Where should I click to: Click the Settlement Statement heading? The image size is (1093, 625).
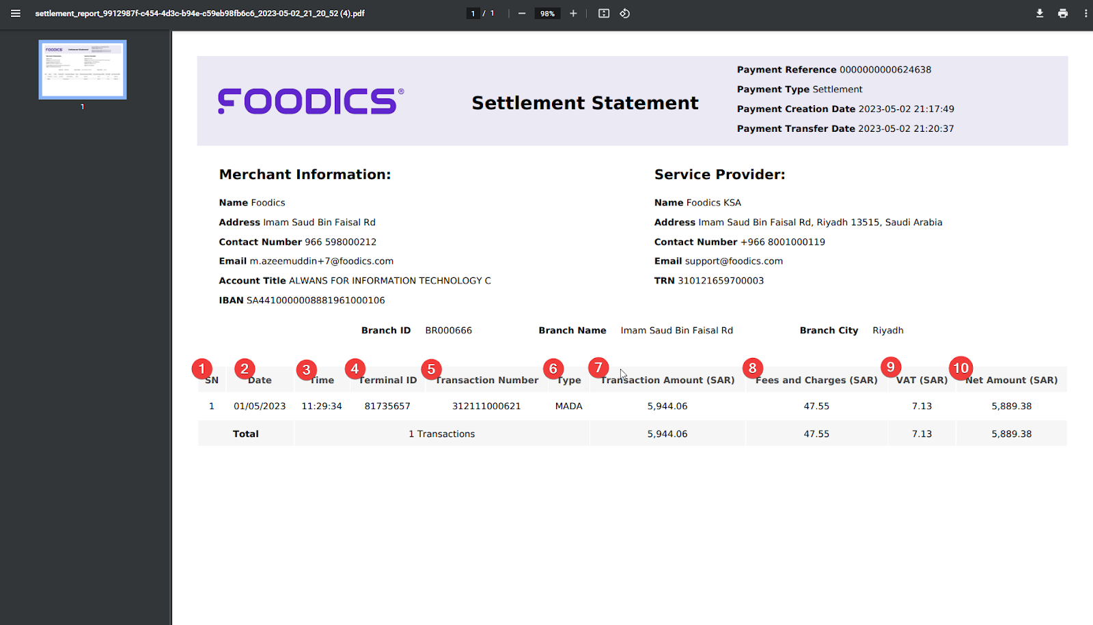(585, 102)
